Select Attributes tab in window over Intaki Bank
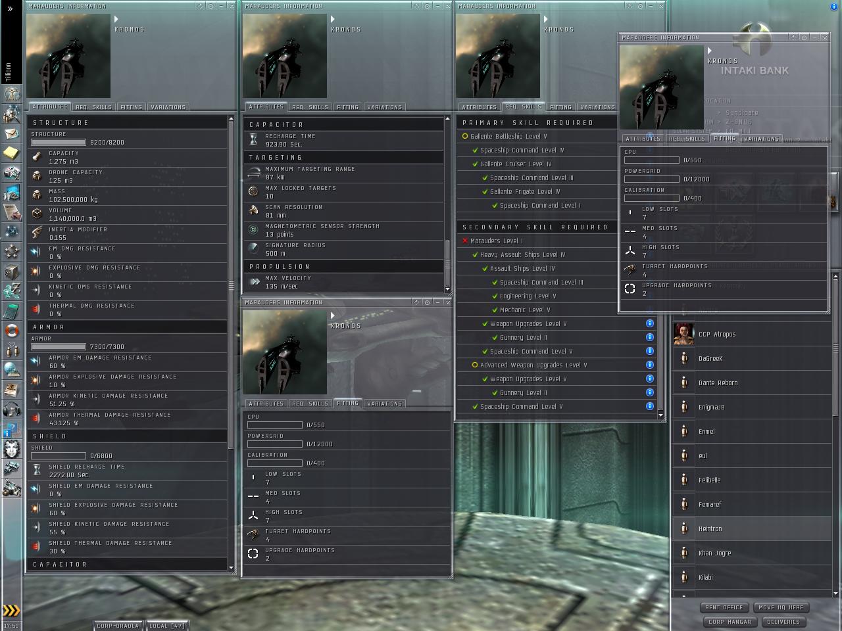Image resolution: width=842 pixels, height=631 pixels. (x=643, y=139)
